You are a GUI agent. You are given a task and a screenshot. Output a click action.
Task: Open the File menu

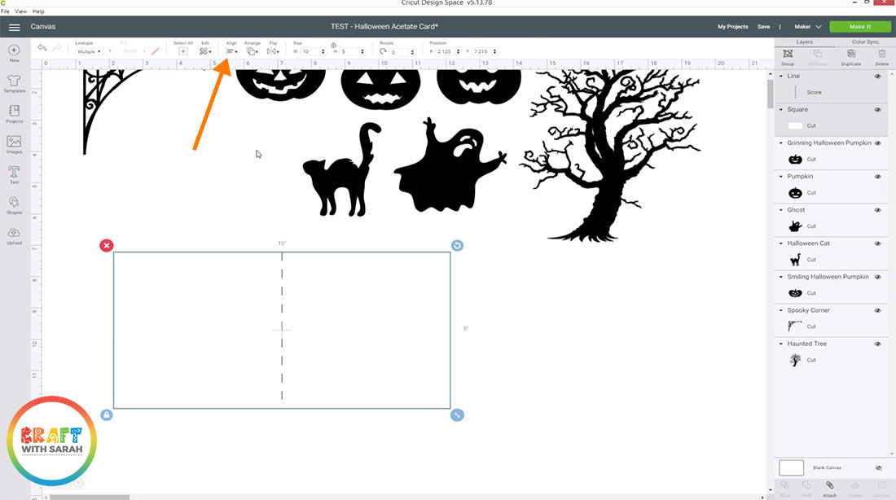point(6,11)
